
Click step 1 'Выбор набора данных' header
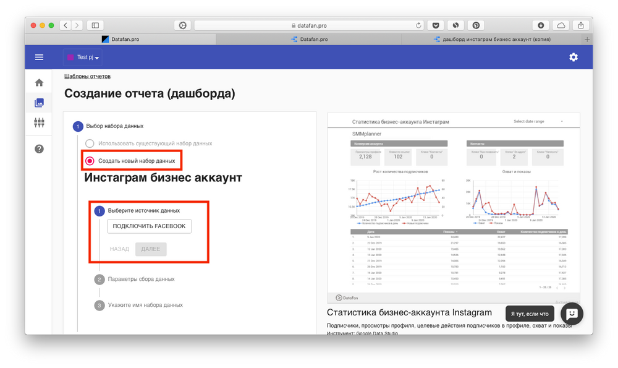[x=108, y=126]
